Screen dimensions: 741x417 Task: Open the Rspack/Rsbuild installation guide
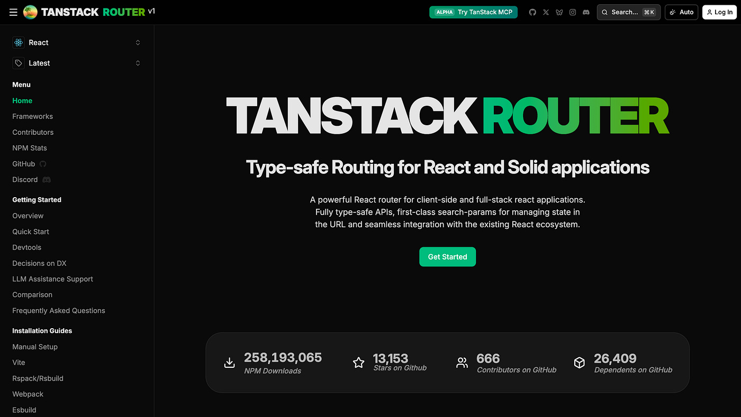coord(38,378)
